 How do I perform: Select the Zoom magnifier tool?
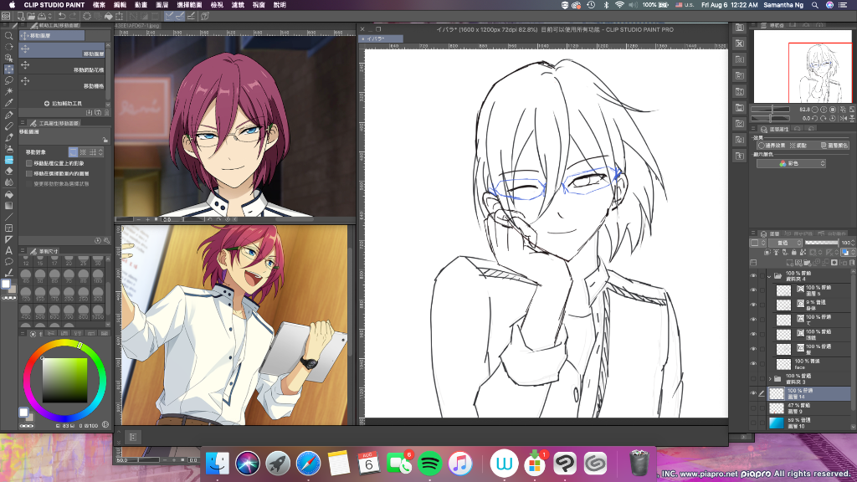pyautogui.click(x=8, y=35)
